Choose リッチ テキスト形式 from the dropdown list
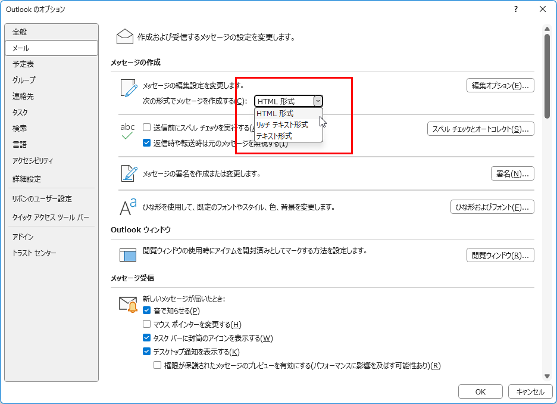 (x=289, y=125)
